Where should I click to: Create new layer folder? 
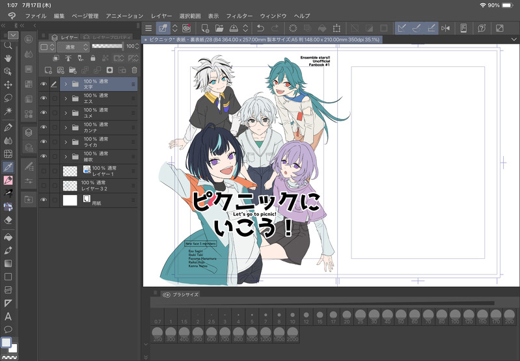point(73,70)
